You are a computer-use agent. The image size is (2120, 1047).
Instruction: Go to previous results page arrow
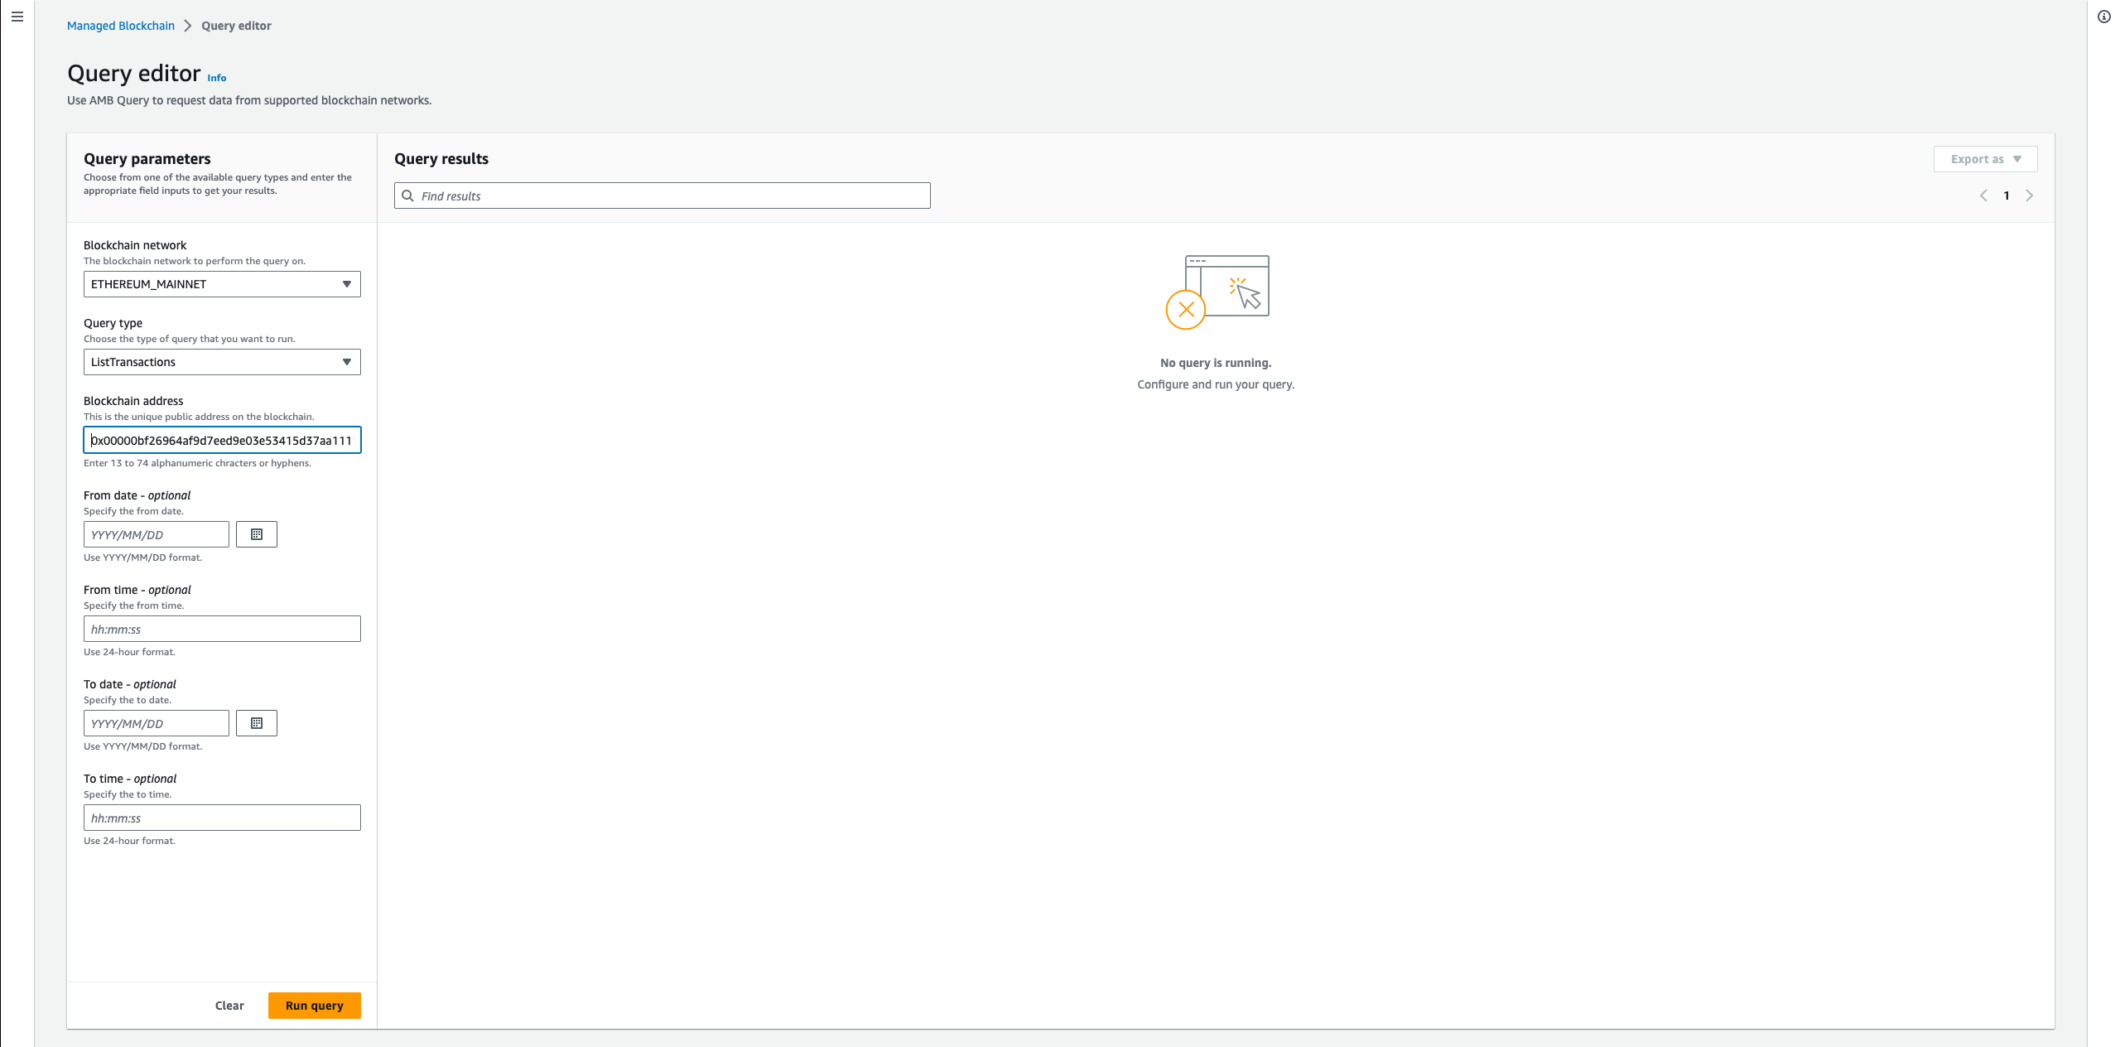(1983, 195)
